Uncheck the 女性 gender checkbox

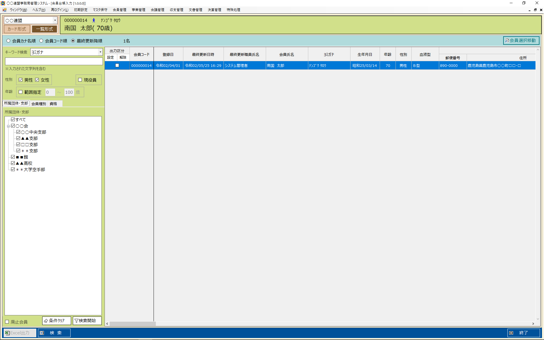tap(37, 80)
